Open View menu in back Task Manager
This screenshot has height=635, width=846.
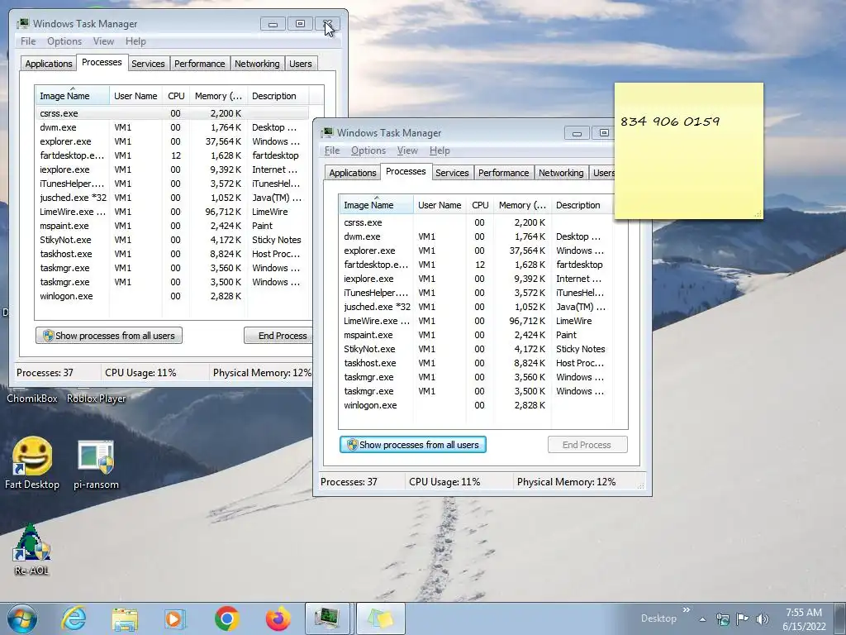[103, 41]
